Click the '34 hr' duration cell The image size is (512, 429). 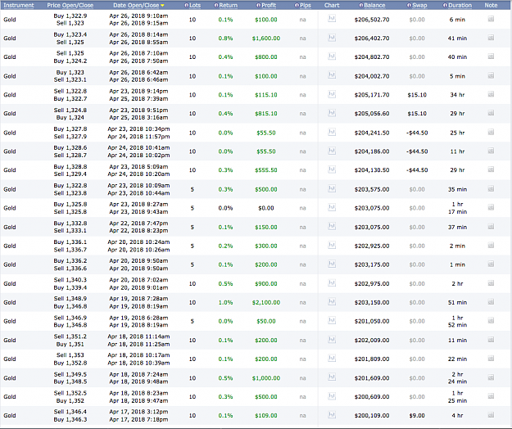click(x=457, y=95)
